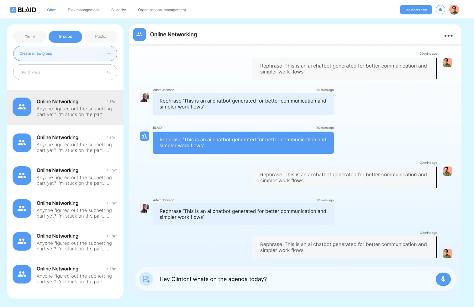474x307 pixels.
Task: Go to Organizational management
Action: [162, 10]
